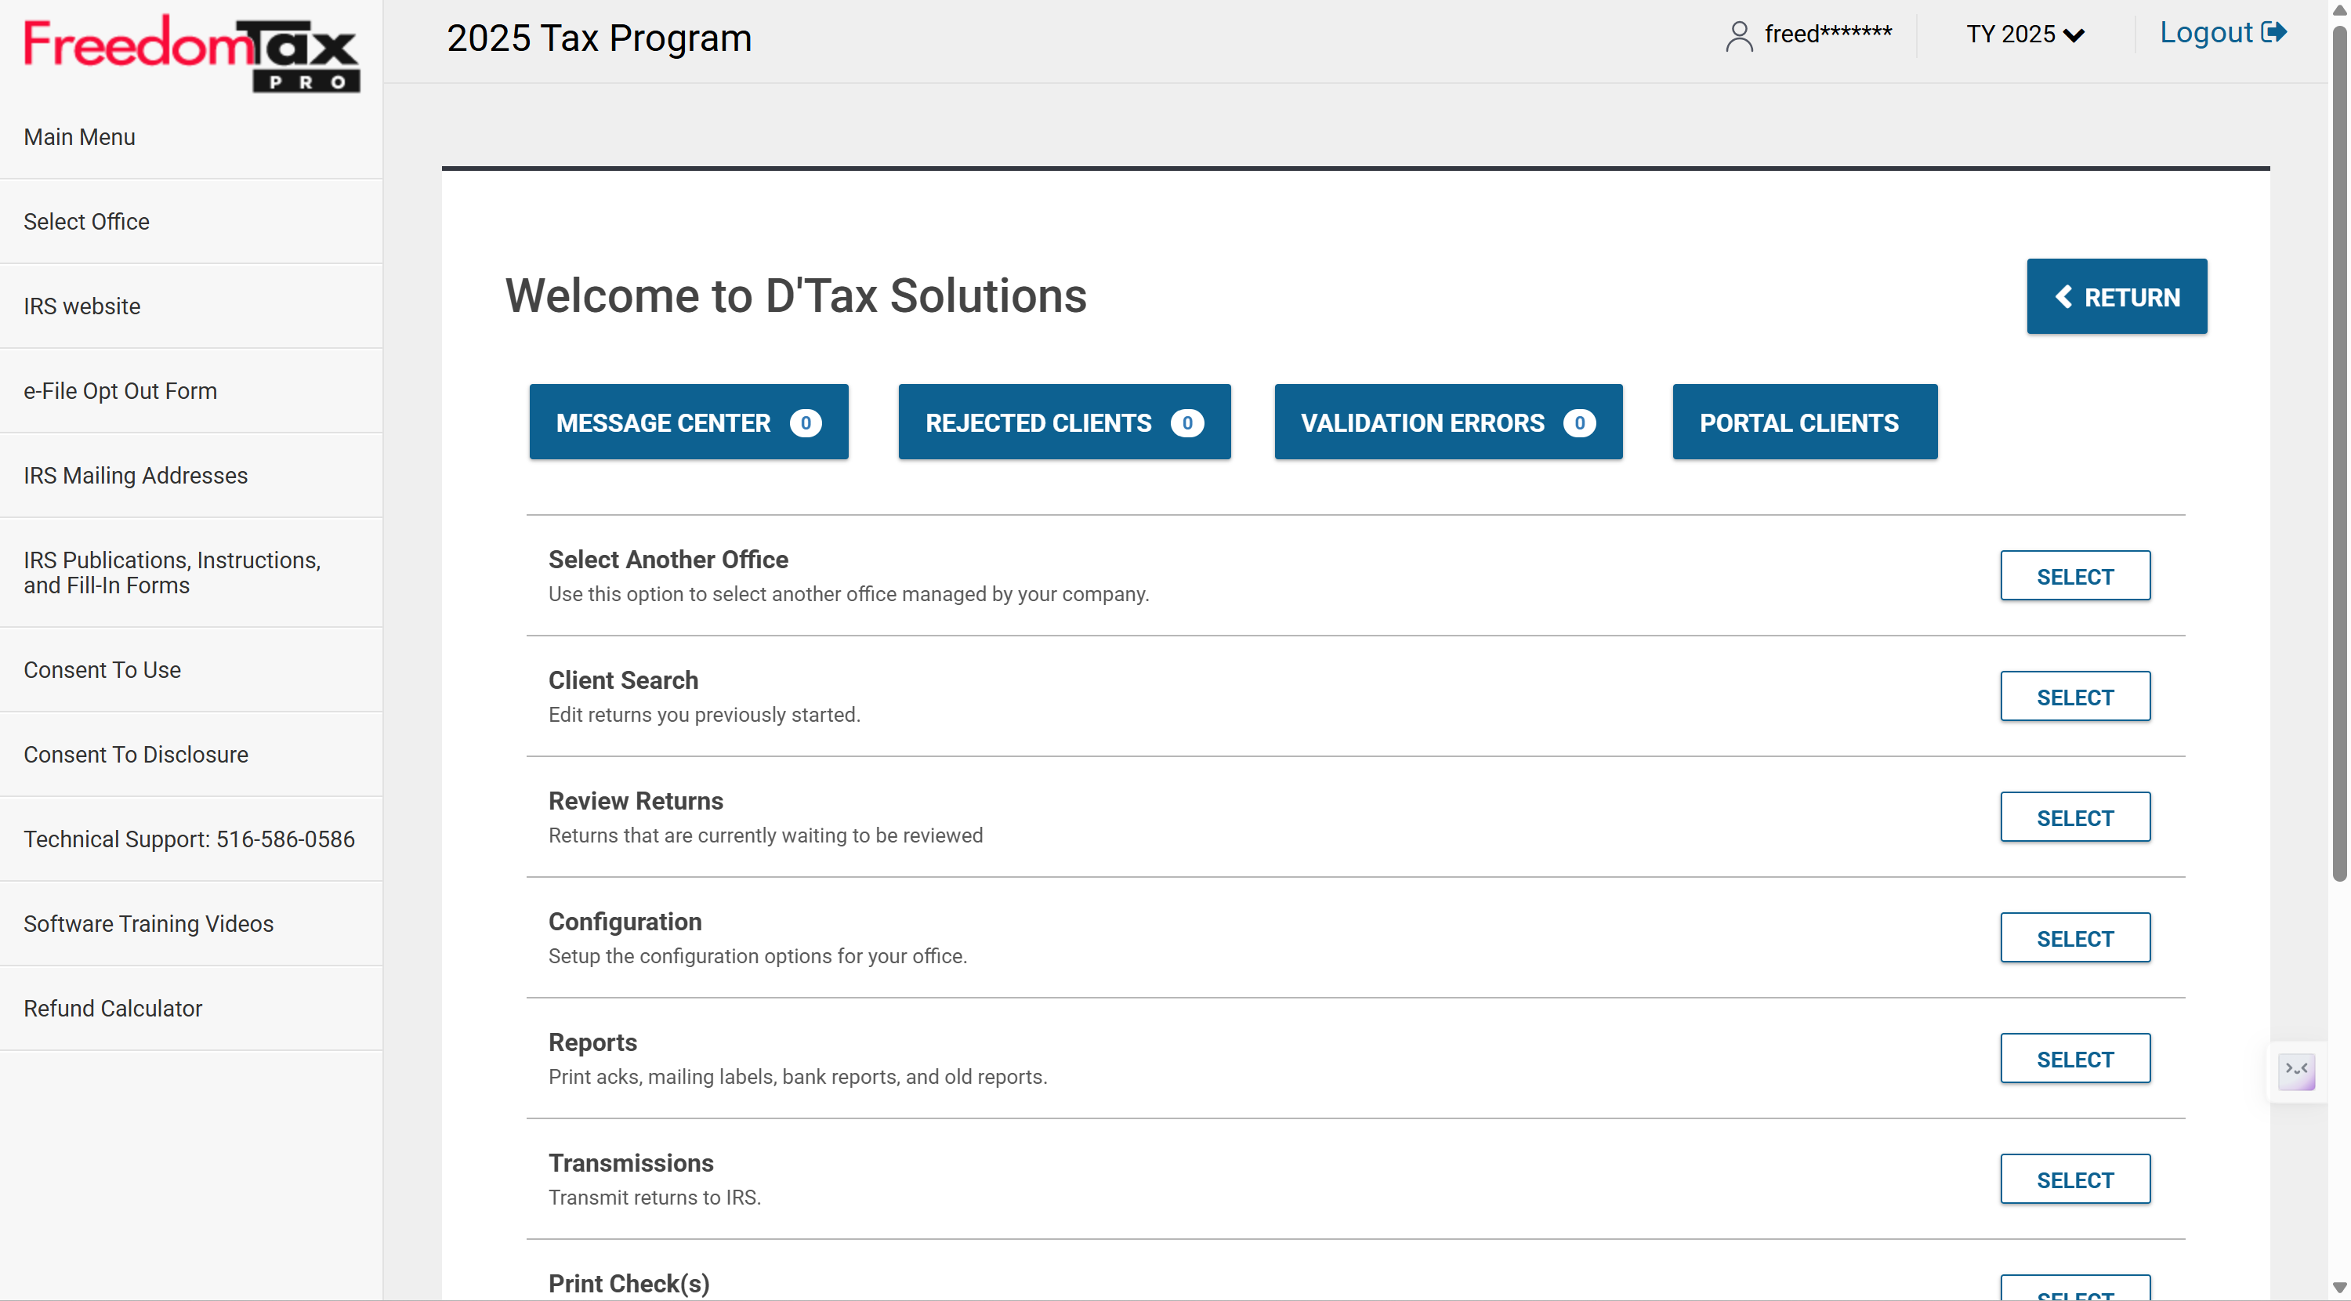This screenshot has width=2351, height=1301.
Task: Click the scrollbar up arrow
Action: pyautogui.click(x=2339, y=9)
